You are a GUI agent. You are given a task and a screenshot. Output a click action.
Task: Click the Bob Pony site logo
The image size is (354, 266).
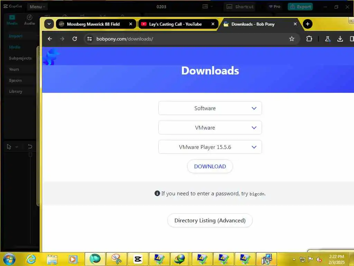(51, 56)
